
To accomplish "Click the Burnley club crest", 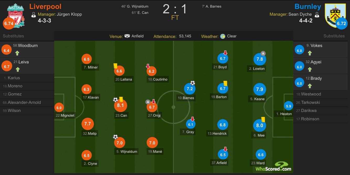I will [335, 15].
